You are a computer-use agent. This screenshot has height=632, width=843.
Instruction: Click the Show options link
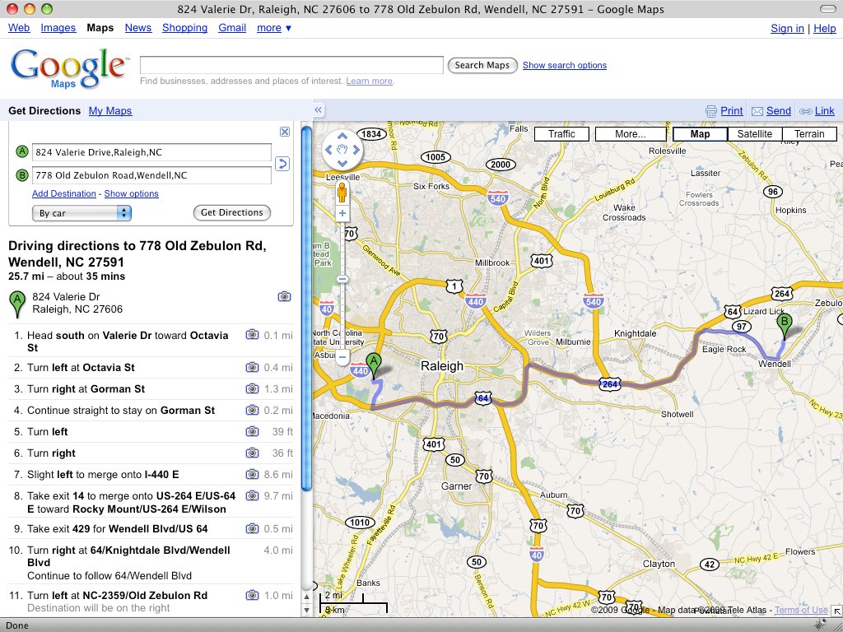coord(131,193)
